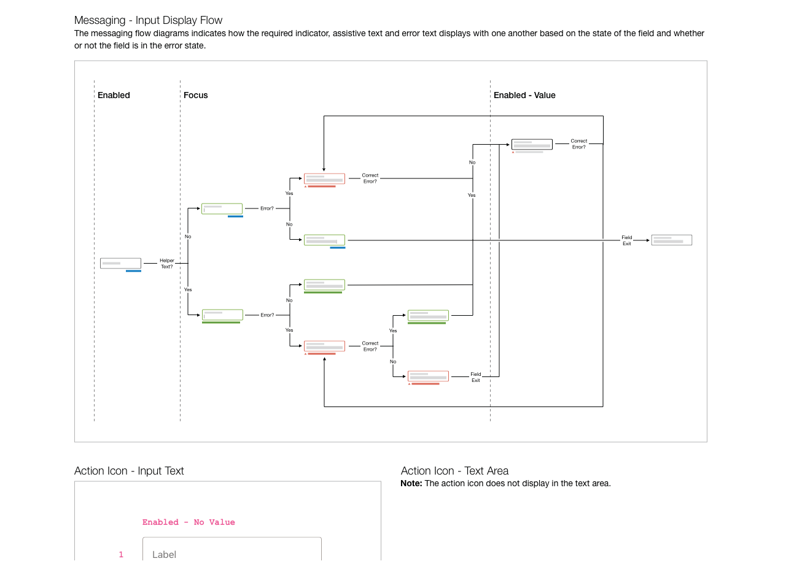Click 'Correct Error?' in Enabled - Value column
This screenshot has height=561, width=786.
click(x=578, y=144)
